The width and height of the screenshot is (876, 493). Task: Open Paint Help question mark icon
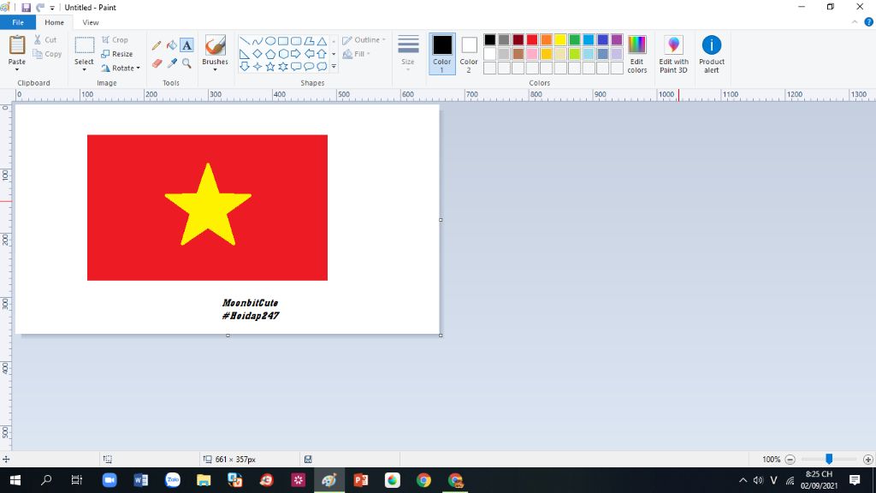(x=869, y=22)
